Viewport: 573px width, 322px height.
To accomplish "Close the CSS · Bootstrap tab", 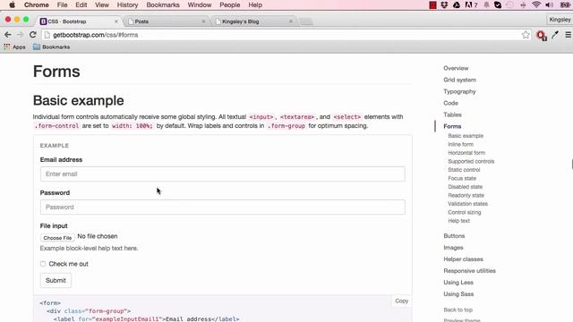I will pos(116,21).
